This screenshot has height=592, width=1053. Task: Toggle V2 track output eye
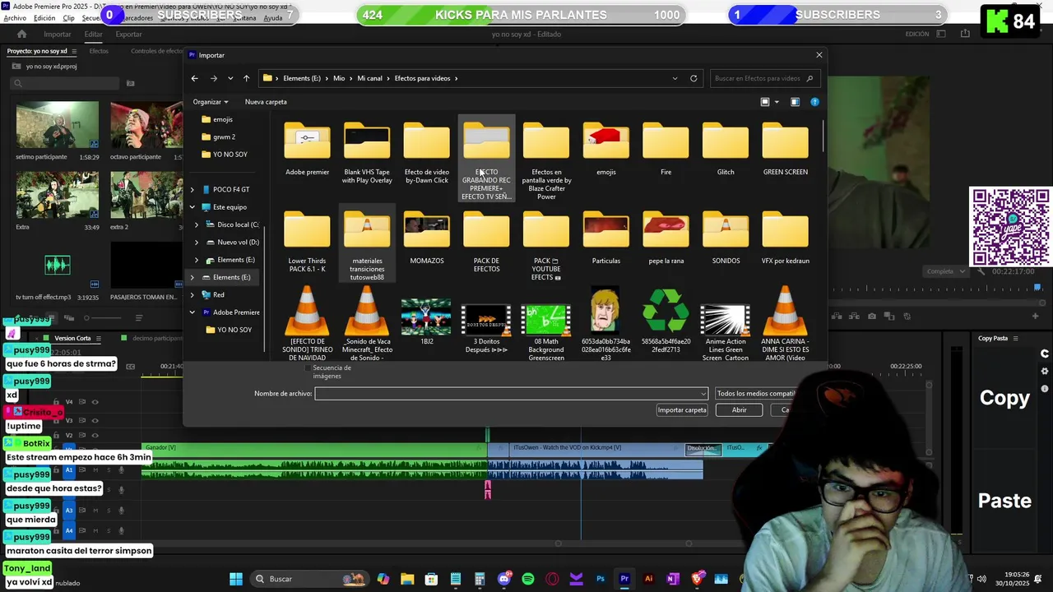(x=95, y=435)
